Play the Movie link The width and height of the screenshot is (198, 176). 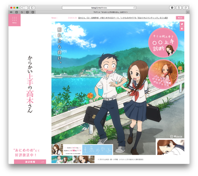click(x=176, y=136)
